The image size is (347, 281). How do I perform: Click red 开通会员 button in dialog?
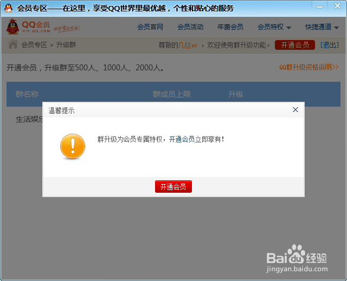pos(173,187)
